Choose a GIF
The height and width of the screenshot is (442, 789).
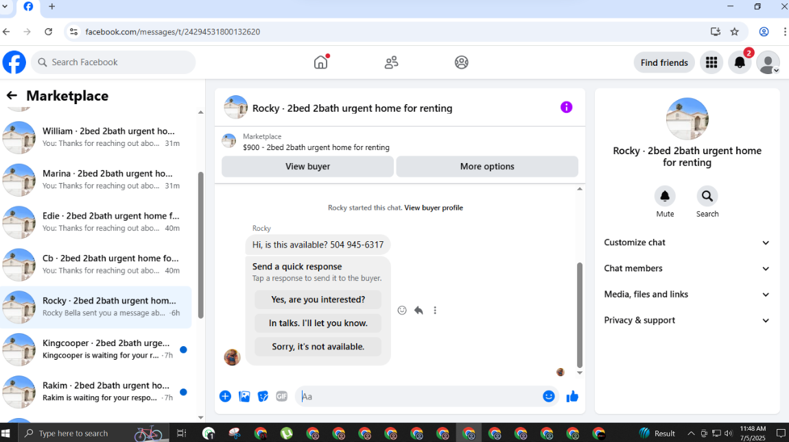click(281, 396)
